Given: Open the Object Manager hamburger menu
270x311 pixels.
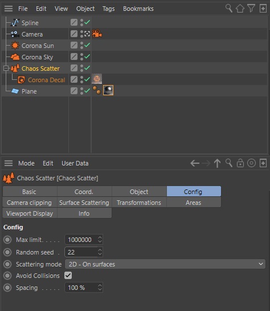Looking at the screenshot, I should 9,9.
